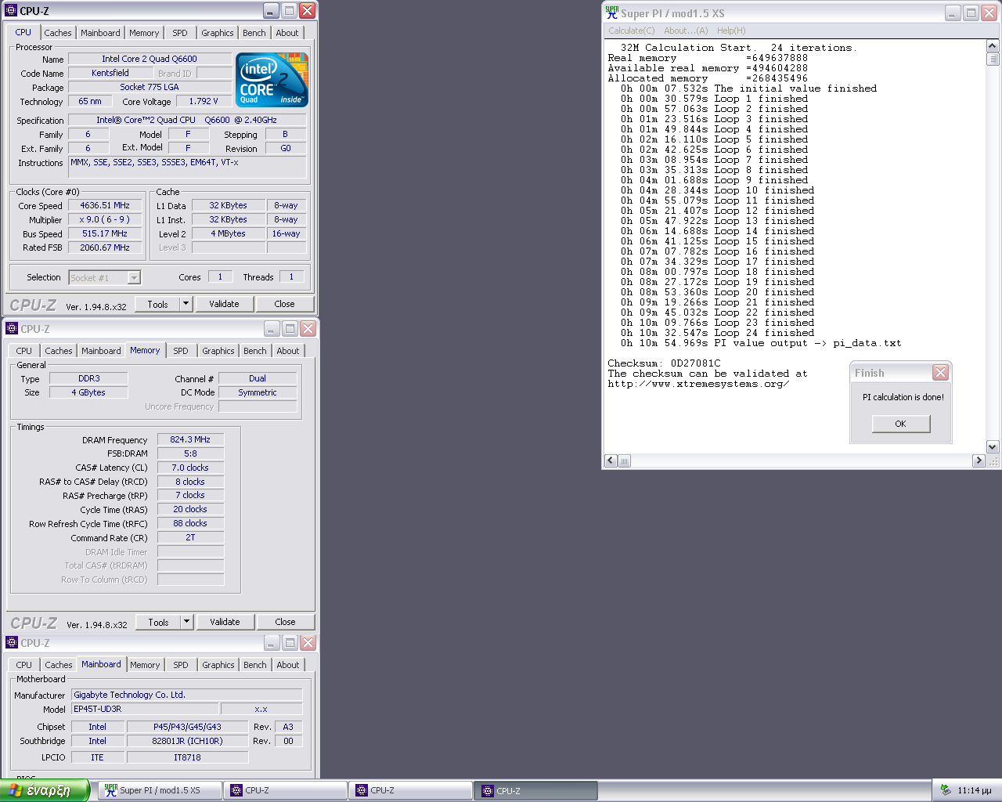Open the SPD tab in CPU window
Screen dimensions: 1002x802
point(180,33)
